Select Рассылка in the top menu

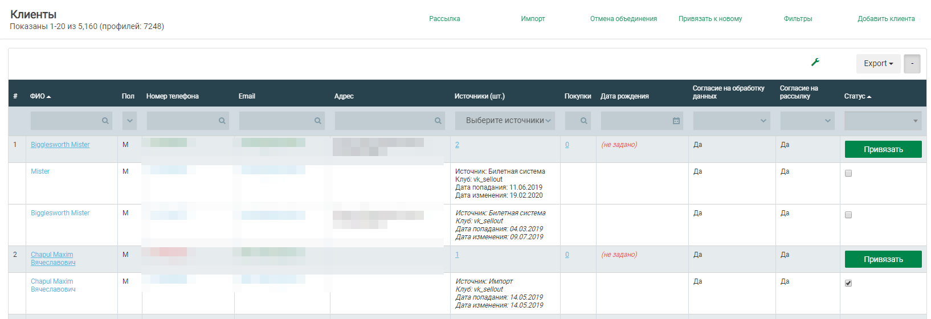coord(444,19)
